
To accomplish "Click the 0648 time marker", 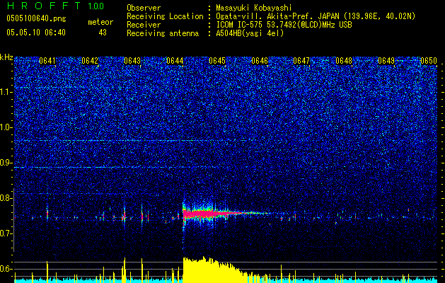I will (344, 61).
